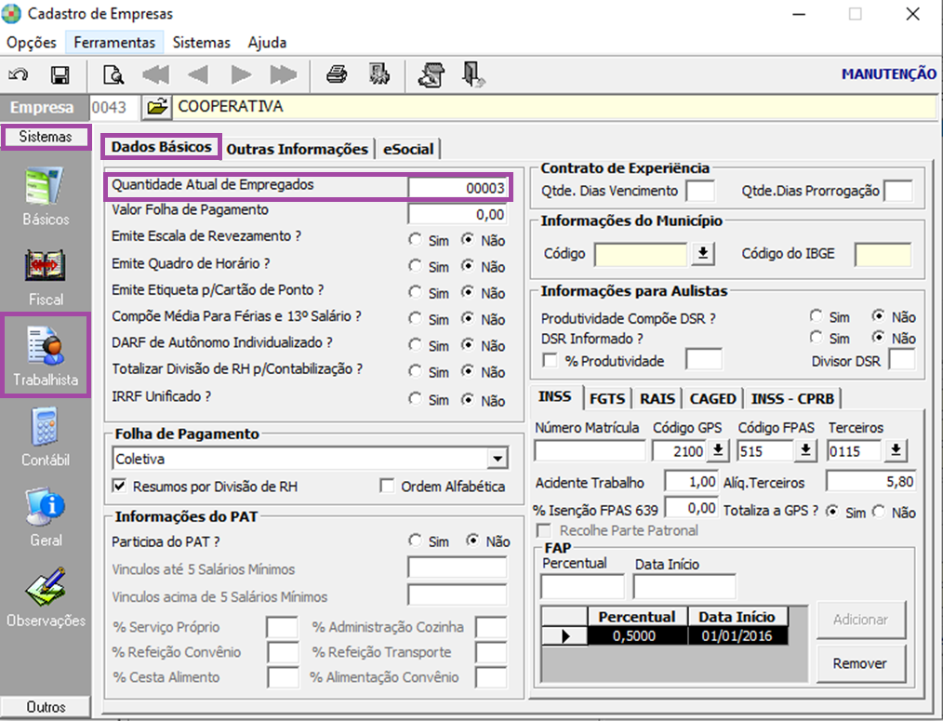Click the Outros sidebar button

[46, 706]
